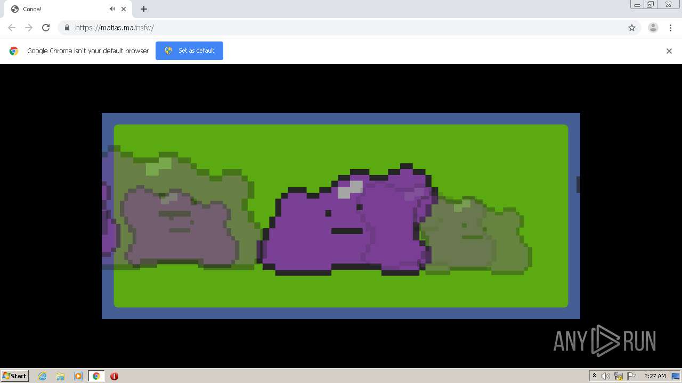Switch to Chrome taskbar button

point(96,376)
